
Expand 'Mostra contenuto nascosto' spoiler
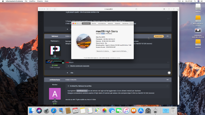(x=80, y=66)
